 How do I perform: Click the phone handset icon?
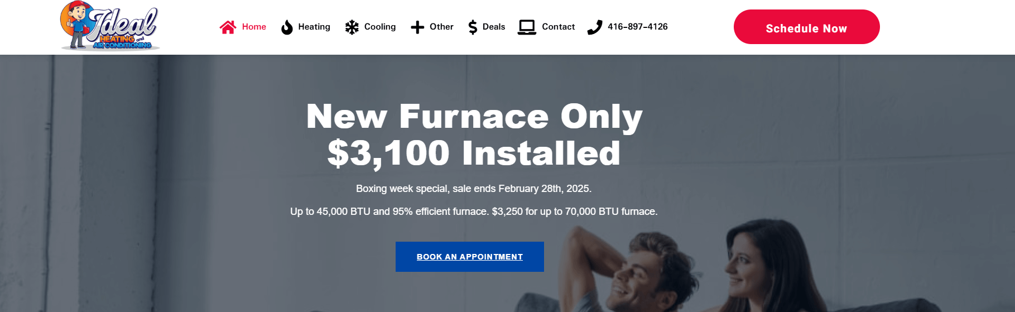click(595, 27)
